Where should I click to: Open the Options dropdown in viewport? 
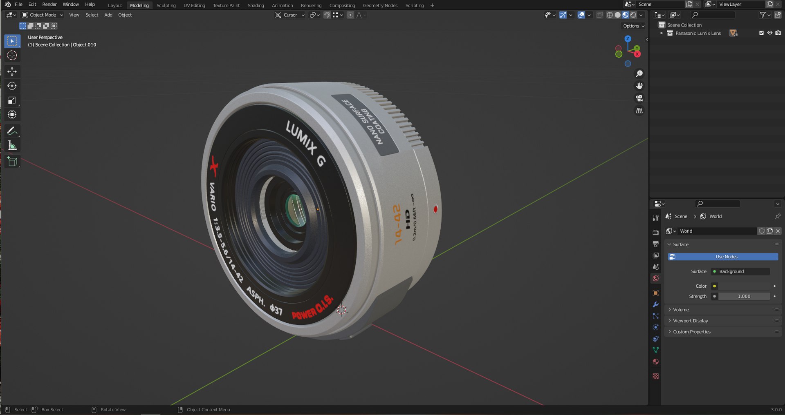pos(634,26)
